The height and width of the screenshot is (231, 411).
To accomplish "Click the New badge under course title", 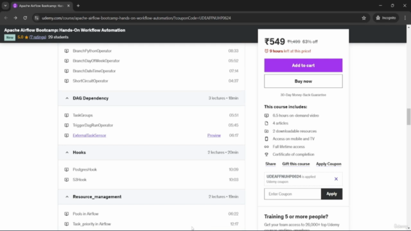I will 10,37.
